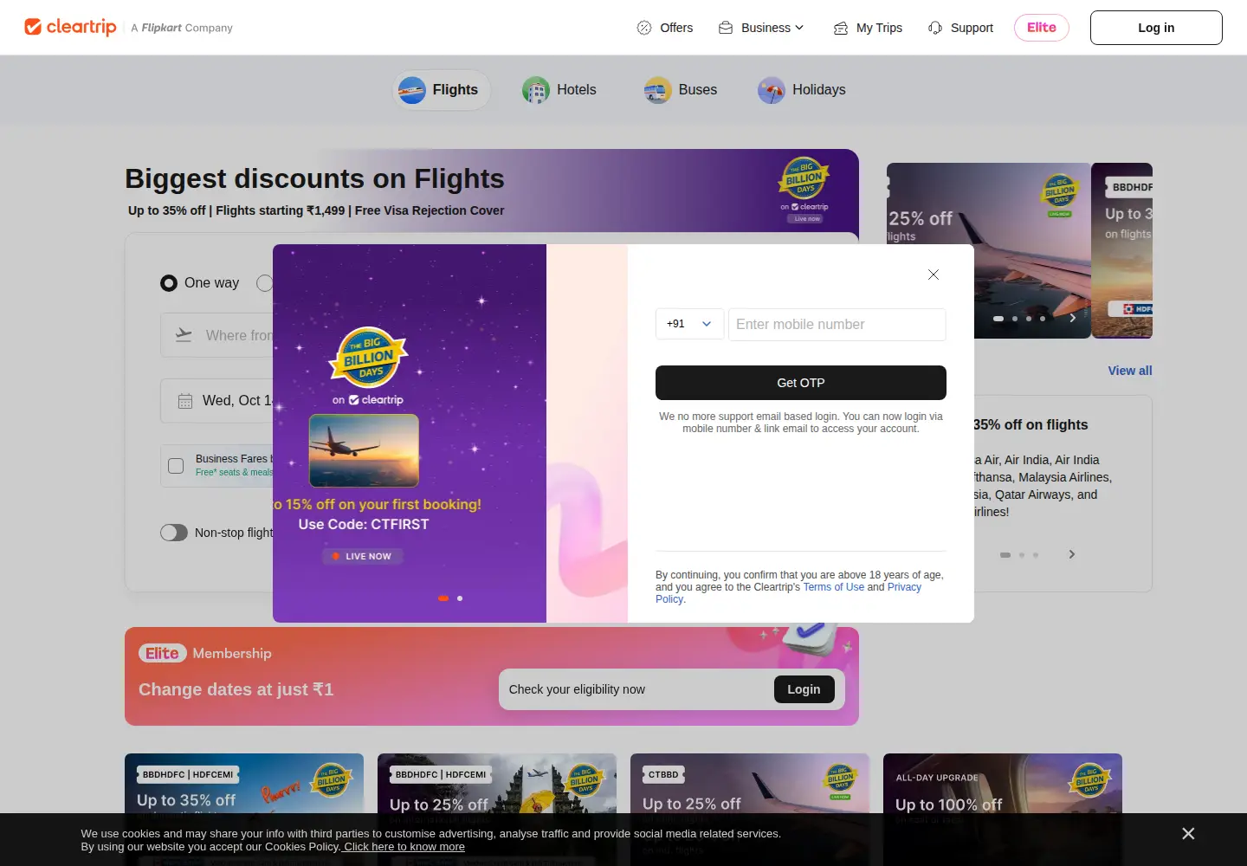
Task: Click View all offers link
Action: coord(1130,371)
